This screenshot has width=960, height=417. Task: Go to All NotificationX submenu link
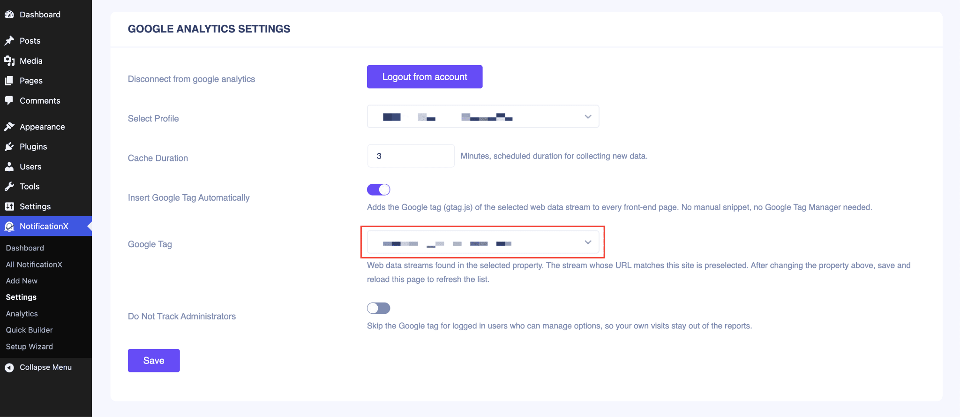point(34,265)
